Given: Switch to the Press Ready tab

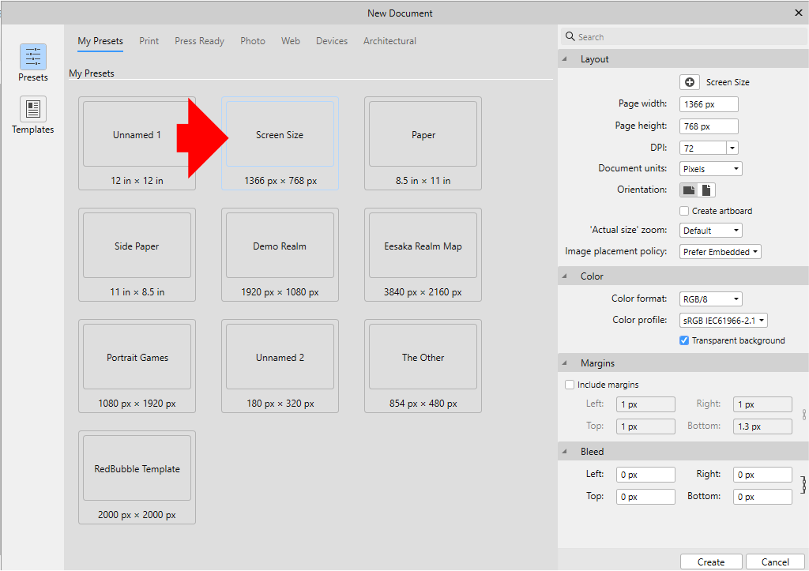Looking at the screenshot, I should tap(199, 41).
